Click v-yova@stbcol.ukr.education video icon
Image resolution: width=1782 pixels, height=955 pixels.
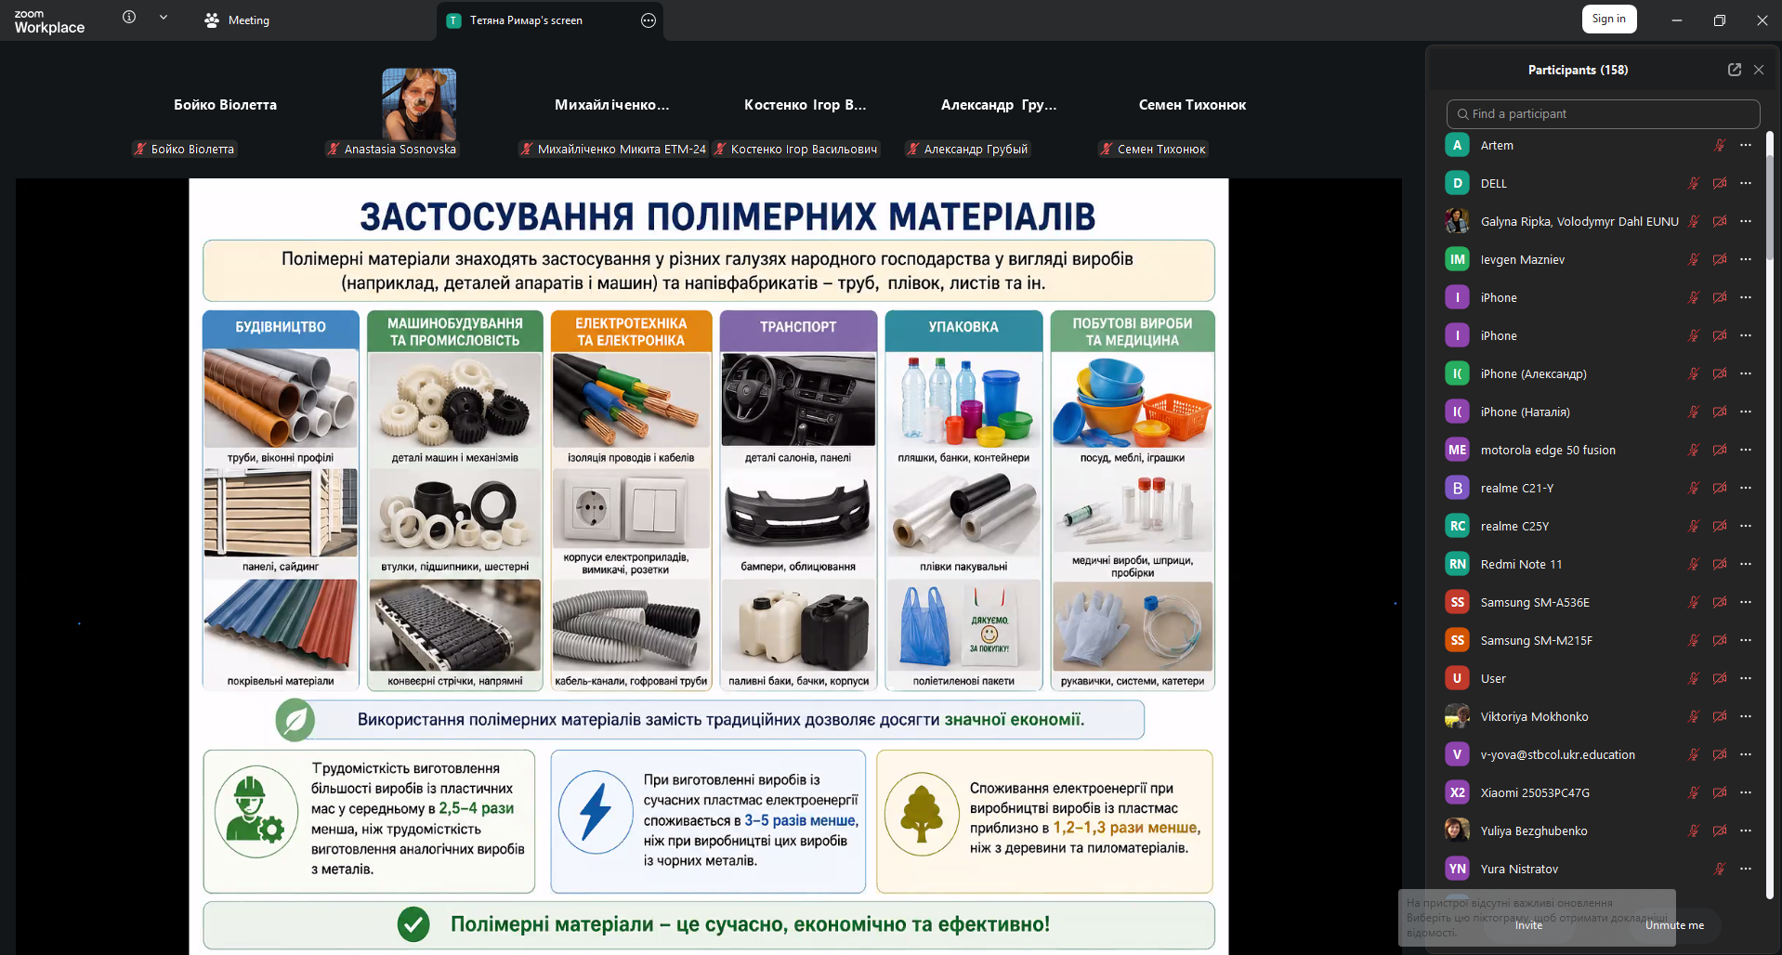coord(1720,754)
